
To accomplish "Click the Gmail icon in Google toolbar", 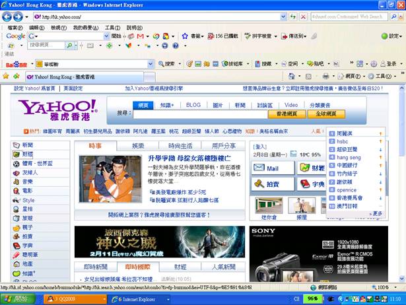I will pyautogui.click(x=141, y=36).
